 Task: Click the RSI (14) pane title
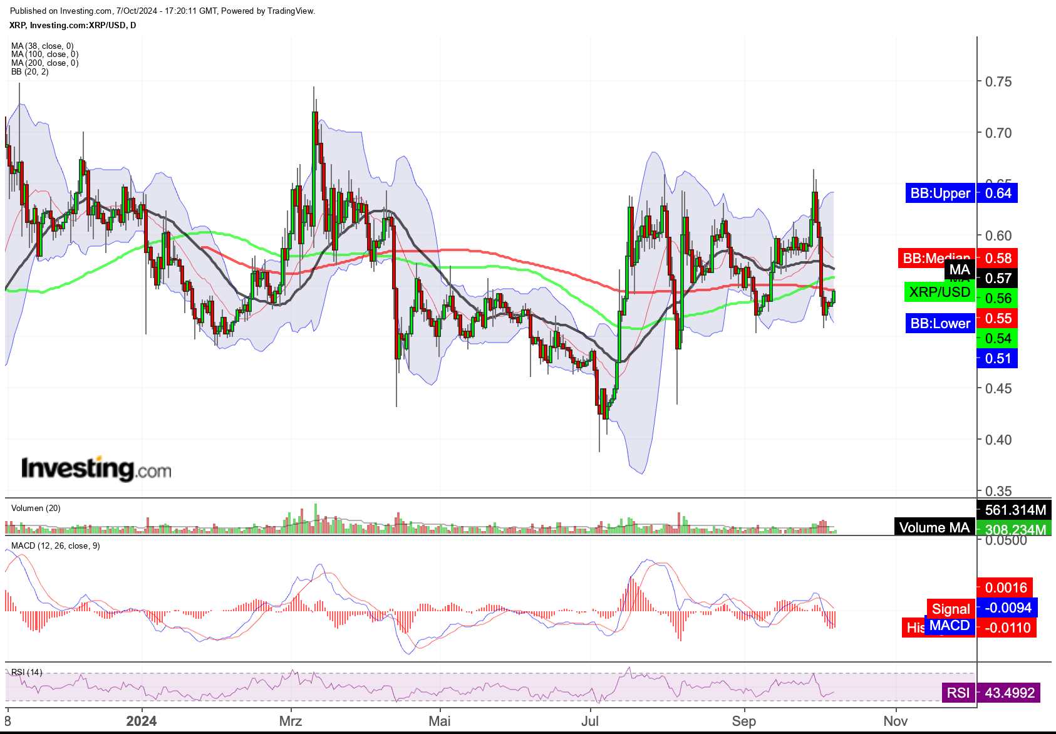[27, 672]
